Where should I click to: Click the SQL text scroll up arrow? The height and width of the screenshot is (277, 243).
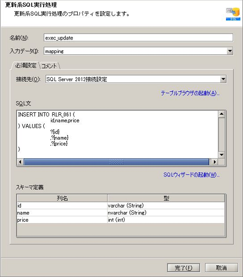[x=222, y=114]
